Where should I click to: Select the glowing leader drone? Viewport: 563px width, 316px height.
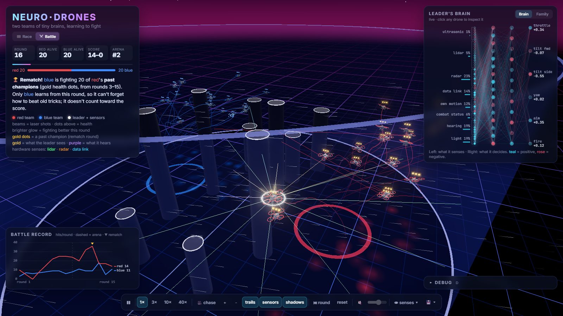point(273,198)
